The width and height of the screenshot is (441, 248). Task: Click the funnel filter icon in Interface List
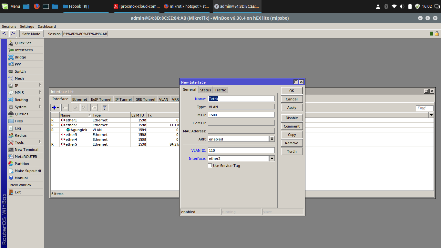point(104,108)
